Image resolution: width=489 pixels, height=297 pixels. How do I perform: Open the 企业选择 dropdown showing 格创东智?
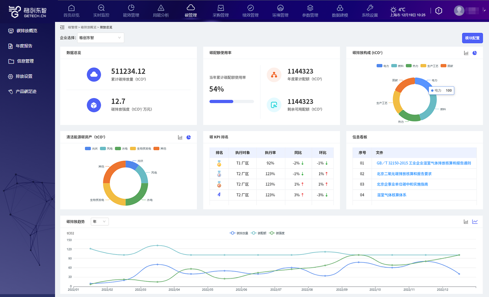pos(100,38)
